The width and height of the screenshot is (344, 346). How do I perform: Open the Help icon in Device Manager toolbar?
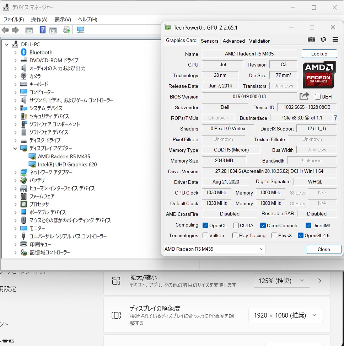43,30
